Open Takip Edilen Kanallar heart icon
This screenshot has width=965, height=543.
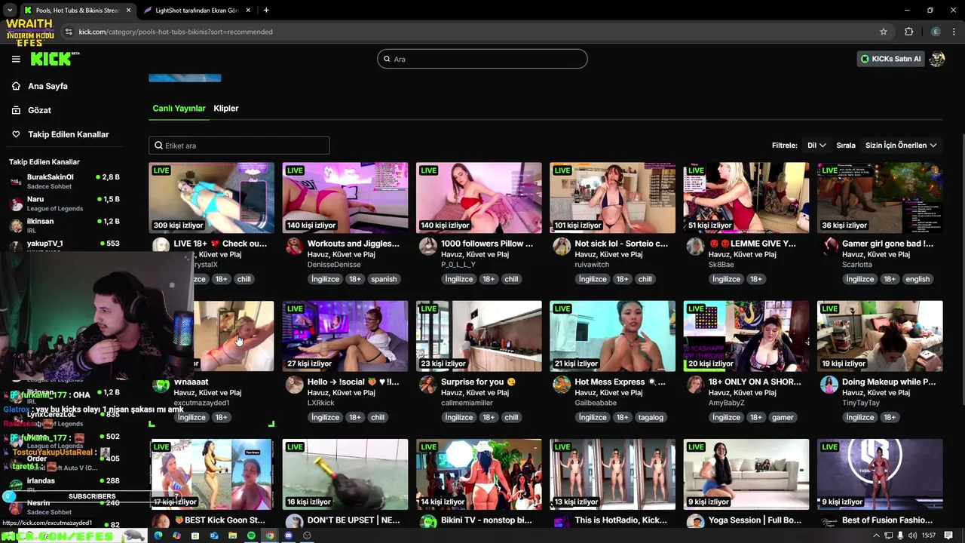point(16,134)
